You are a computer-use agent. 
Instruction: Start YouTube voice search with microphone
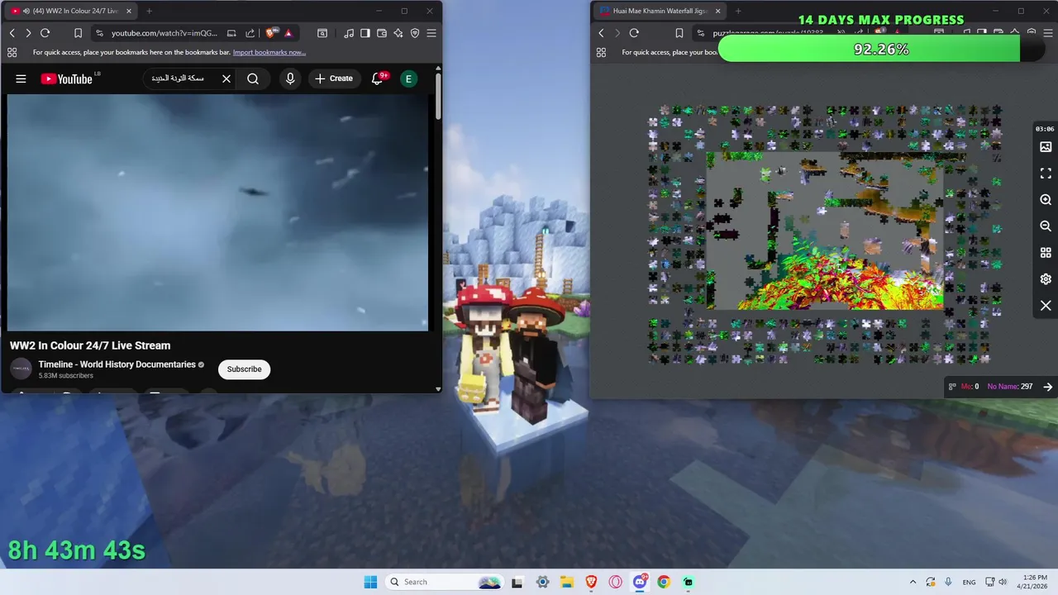click(x=290, y=79)
